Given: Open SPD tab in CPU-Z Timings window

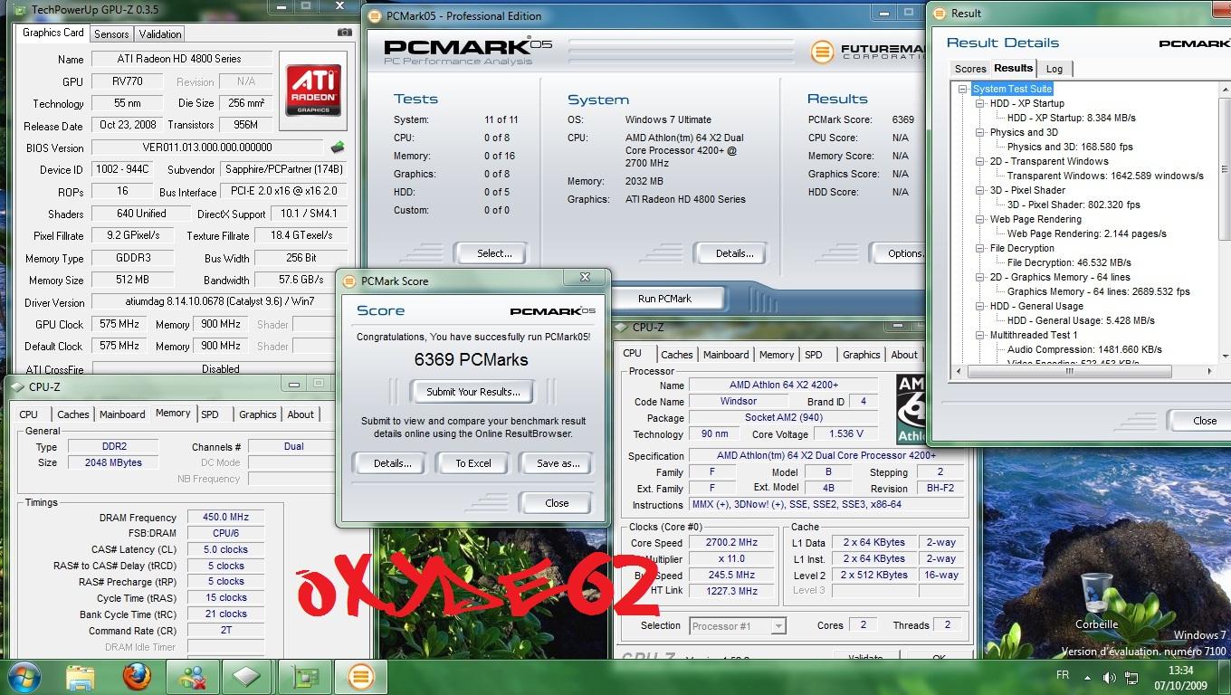Looking at the screenshot, I should point(210,414).
